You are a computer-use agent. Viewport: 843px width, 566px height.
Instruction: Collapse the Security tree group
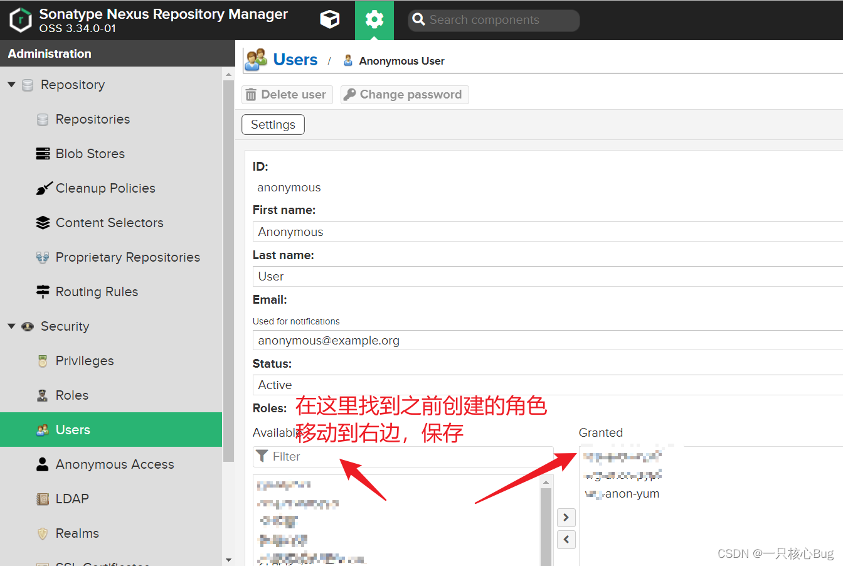[11, 326]
